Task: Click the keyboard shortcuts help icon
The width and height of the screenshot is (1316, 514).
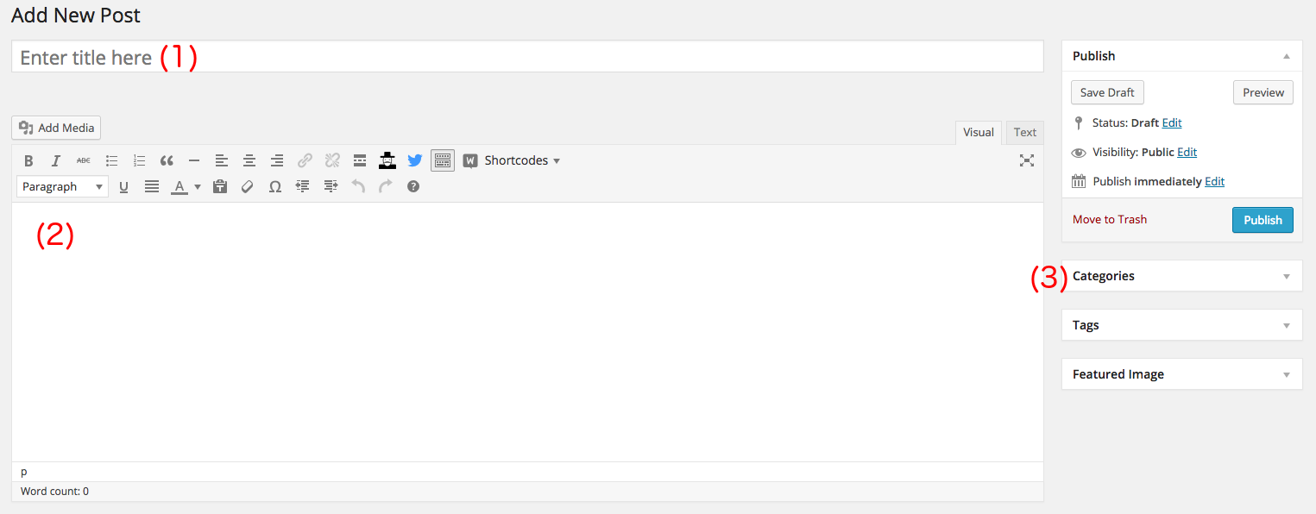Action: coord(413,186)
